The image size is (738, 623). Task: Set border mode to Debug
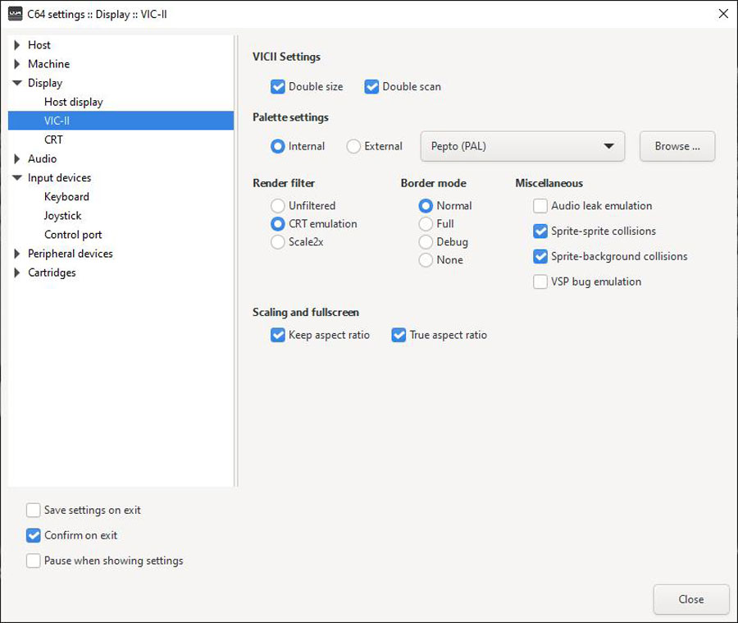[426, 242]
